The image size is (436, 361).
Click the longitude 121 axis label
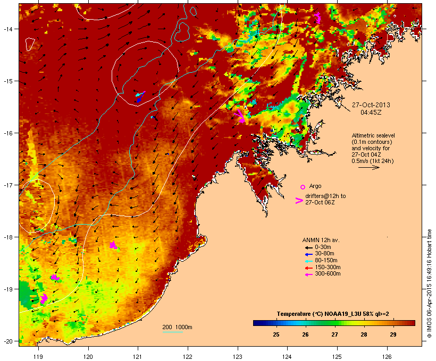(x=138, y=357)
